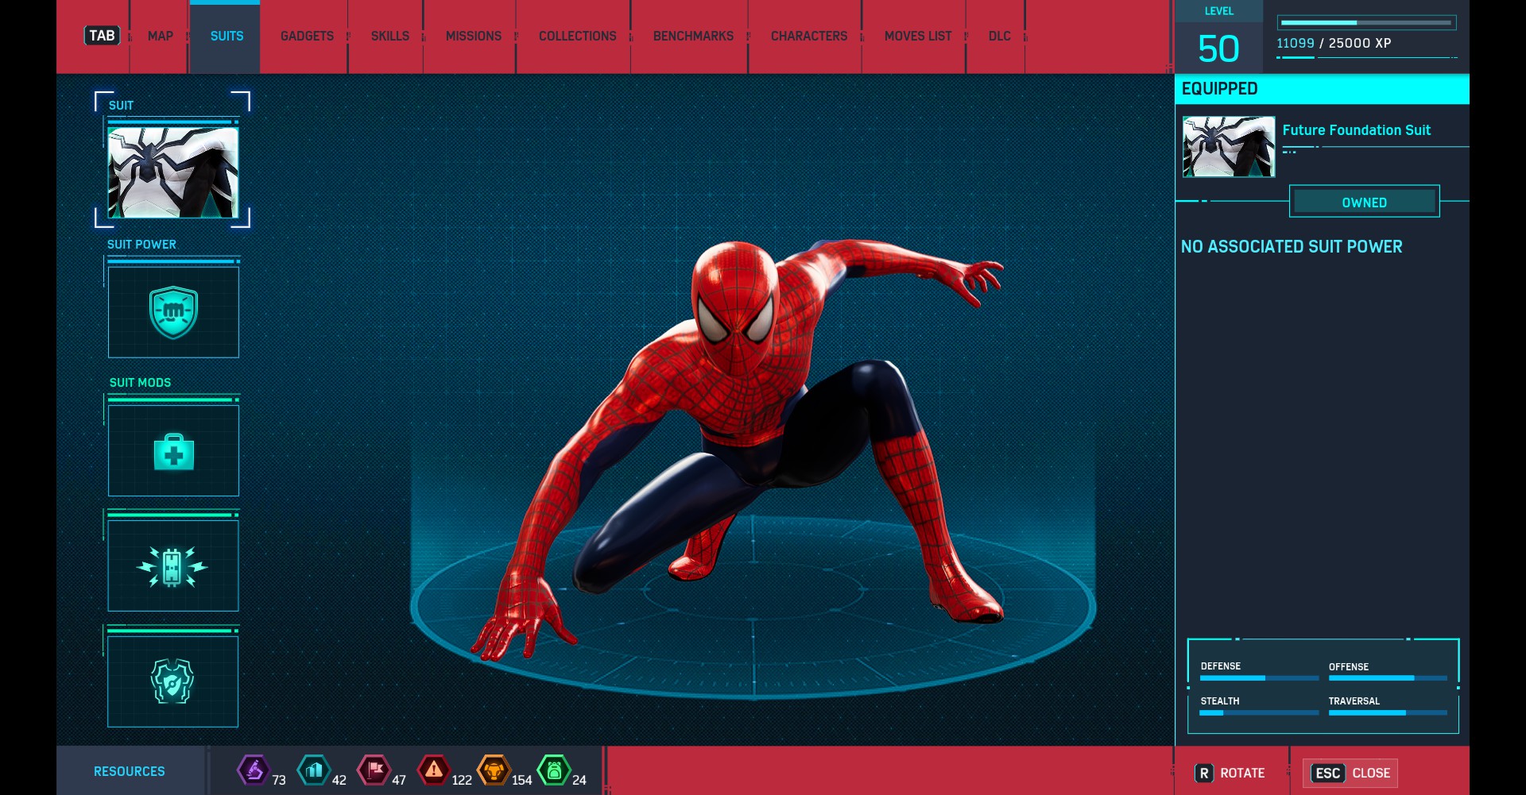Screen dimensions: 1526x795
Task: Select the orange research tokens warning icon
Action: coord(434,770)
